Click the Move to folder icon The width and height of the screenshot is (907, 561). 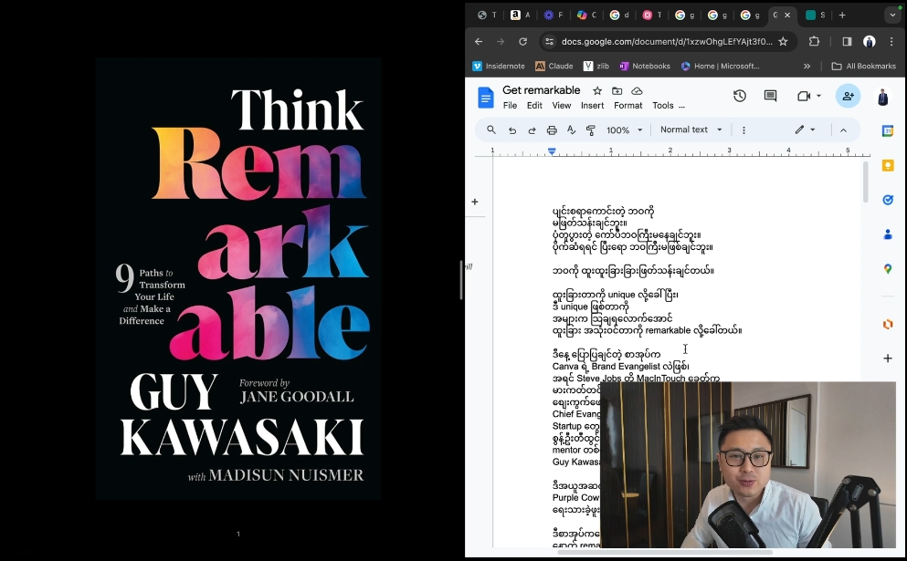click(617, 90)
